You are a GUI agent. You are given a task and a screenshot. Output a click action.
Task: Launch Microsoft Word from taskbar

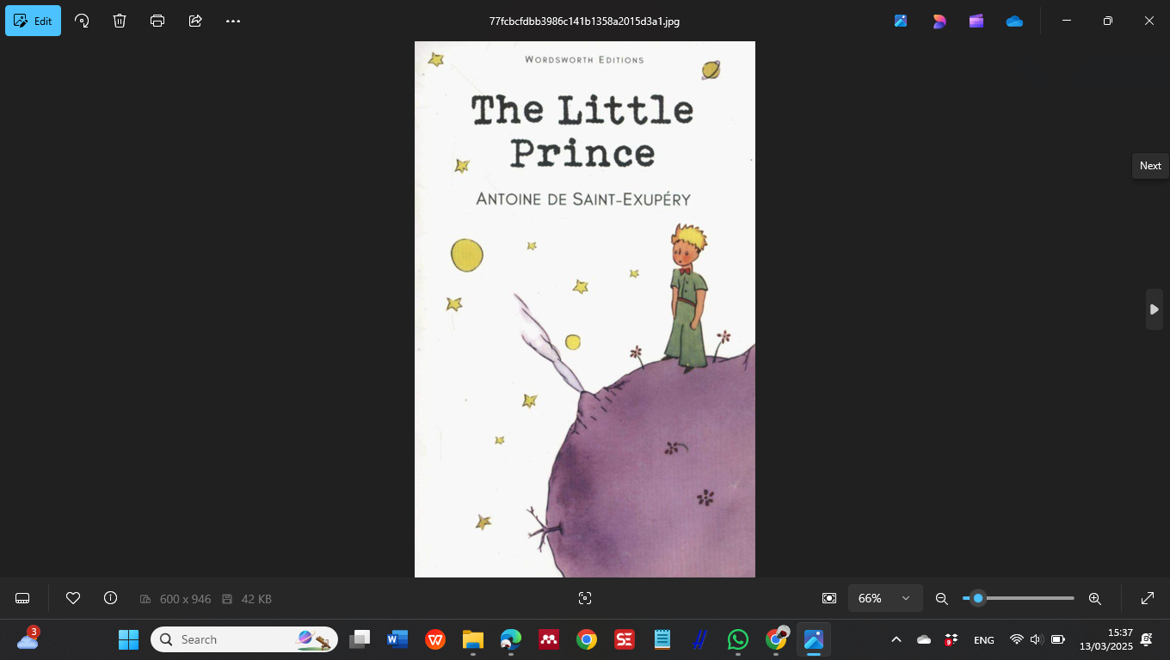point(397,639)
